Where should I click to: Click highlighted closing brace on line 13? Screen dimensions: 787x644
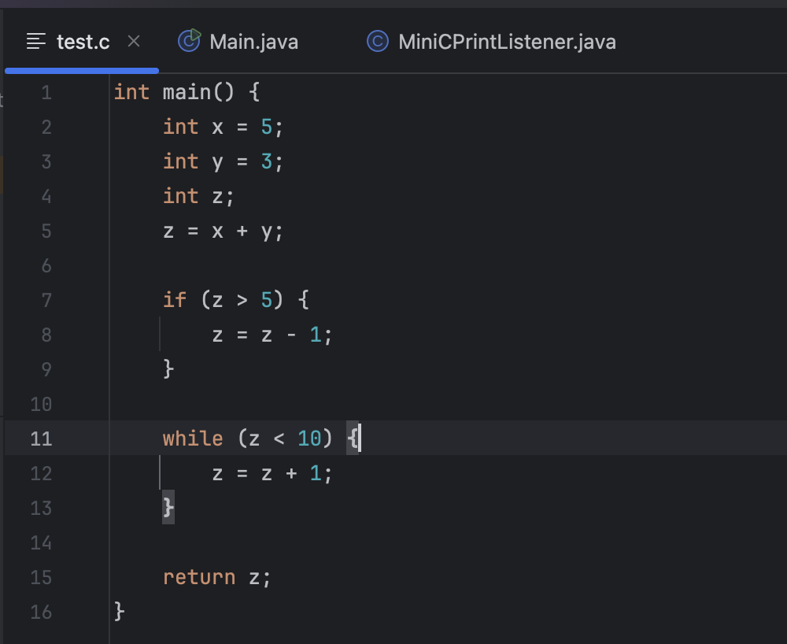(168, 508)
